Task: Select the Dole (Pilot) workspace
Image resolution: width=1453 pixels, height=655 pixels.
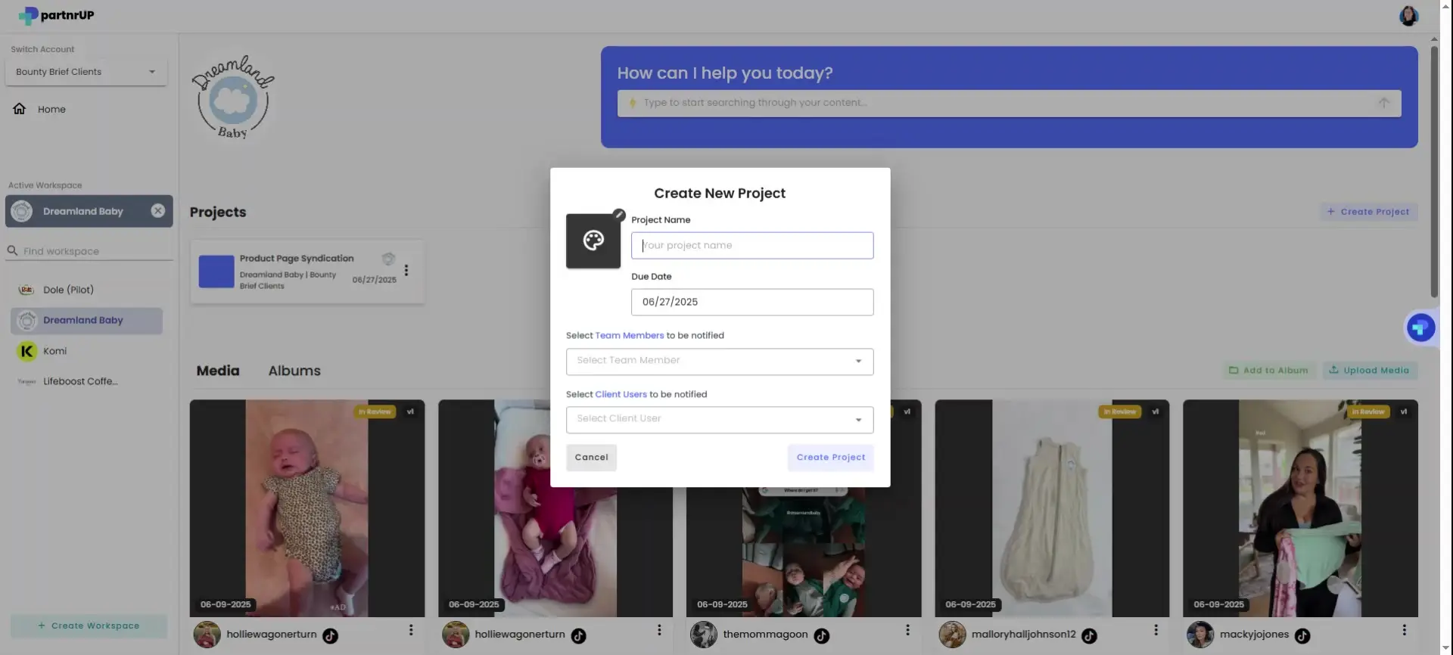Action: 86,290
